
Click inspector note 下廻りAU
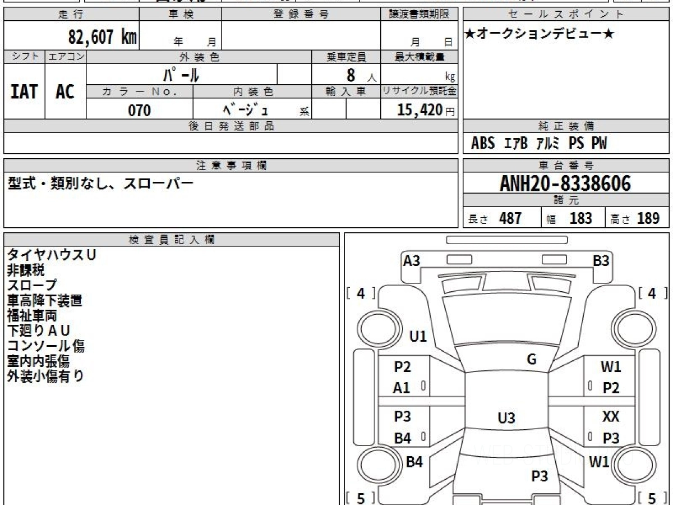point(39,330)
